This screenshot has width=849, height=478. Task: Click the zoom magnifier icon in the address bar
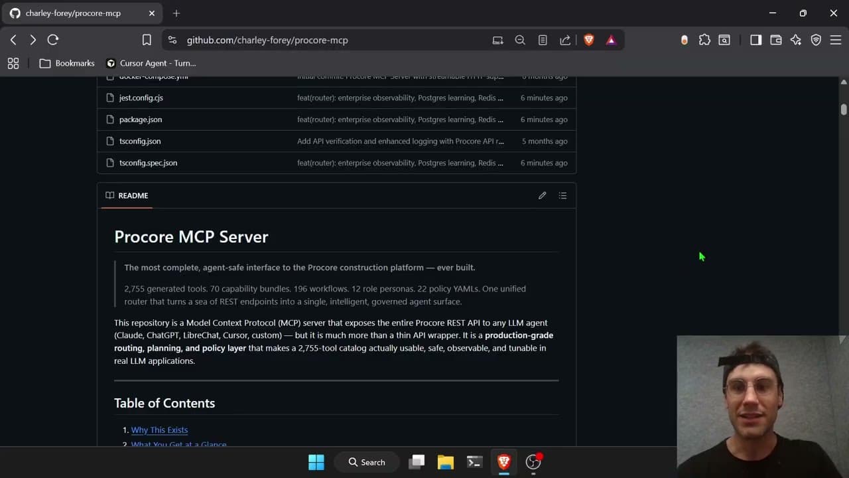pos(520,40)
